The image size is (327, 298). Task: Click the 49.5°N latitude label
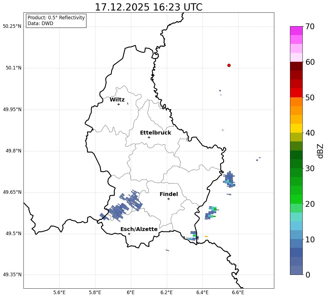tap(14, 233)
